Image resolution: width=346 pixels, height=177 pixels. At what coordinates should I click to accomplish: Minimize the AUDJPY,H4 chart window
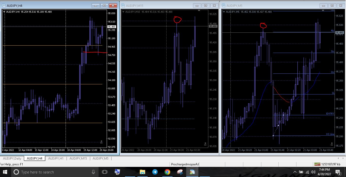(x=96, y=5)
